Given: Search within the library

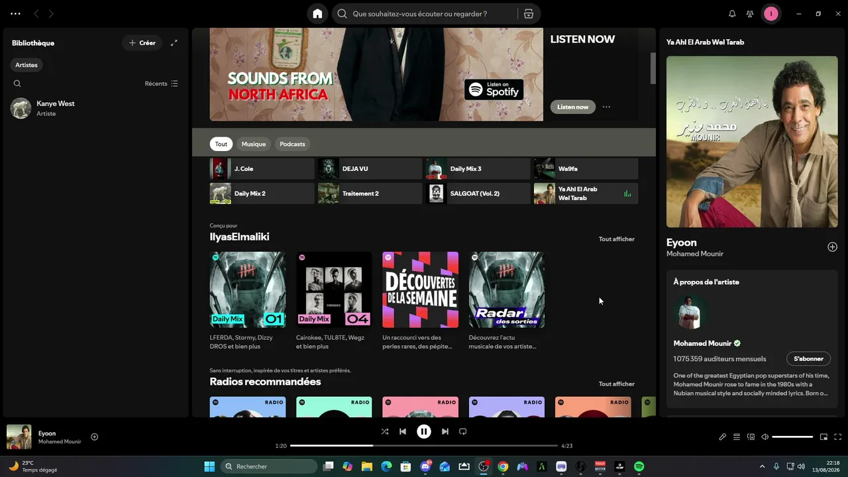Looking at the screenshot, I should [x=17, y=83].
